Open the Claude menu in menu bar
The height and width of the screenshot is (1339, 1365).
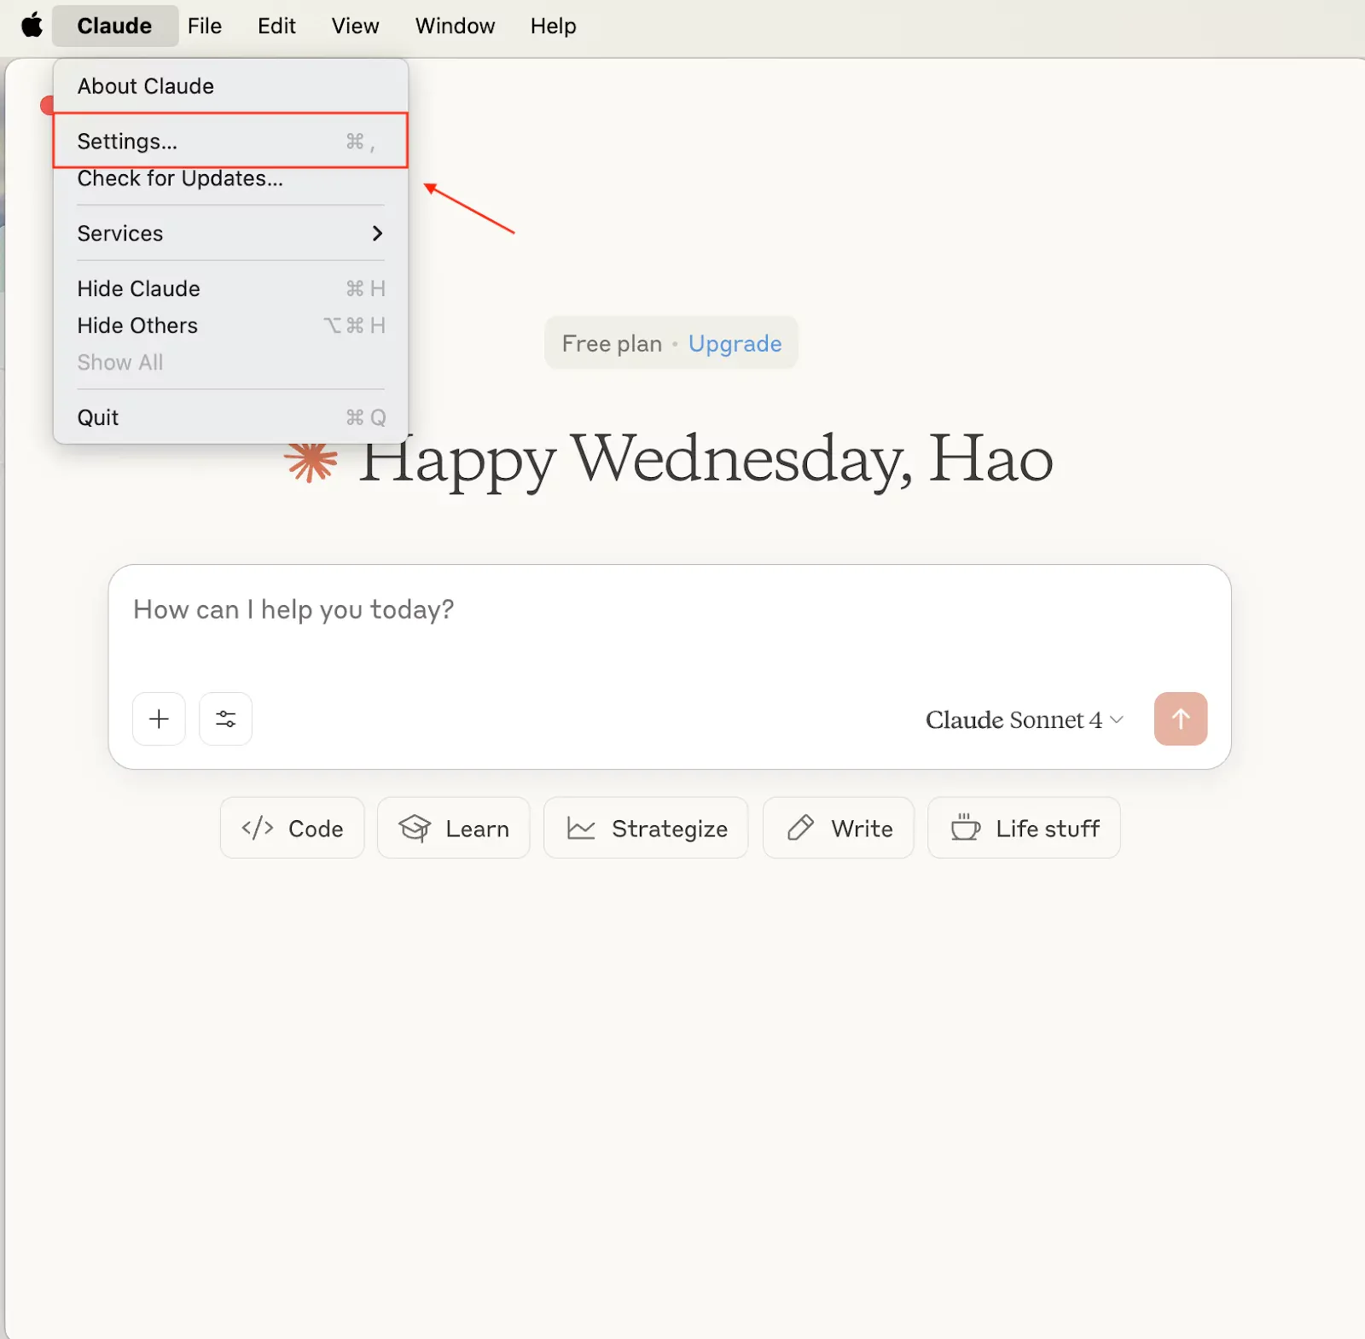click(x=114, y=26)
